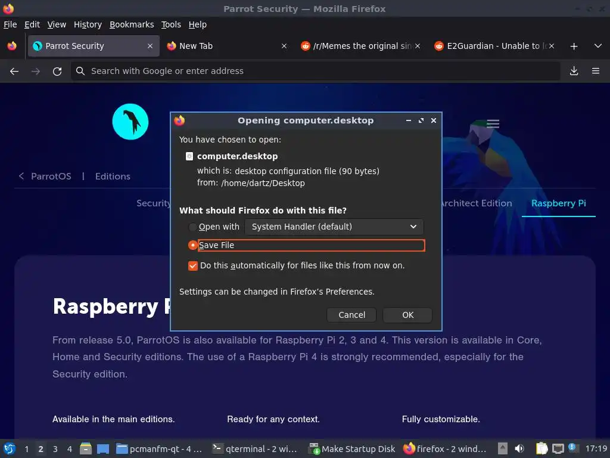Screen dimensions: 610x458
Task: Switch to virtual desktop 3
Action: click(x=55, y=449)
